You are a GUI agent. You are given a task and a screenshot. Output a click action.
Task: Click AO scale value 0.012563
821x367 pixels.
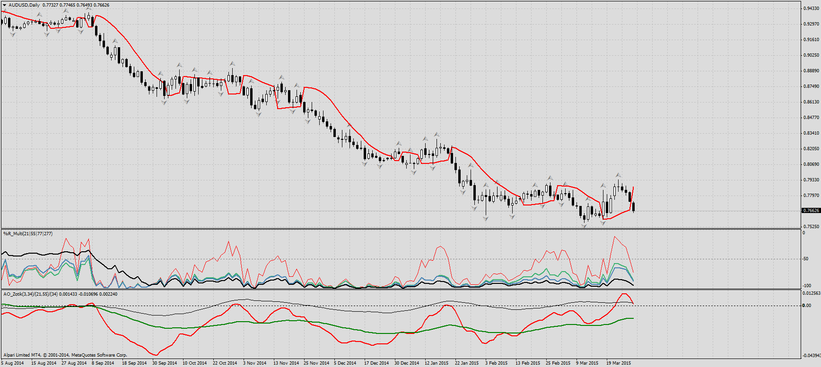(812, 293)
